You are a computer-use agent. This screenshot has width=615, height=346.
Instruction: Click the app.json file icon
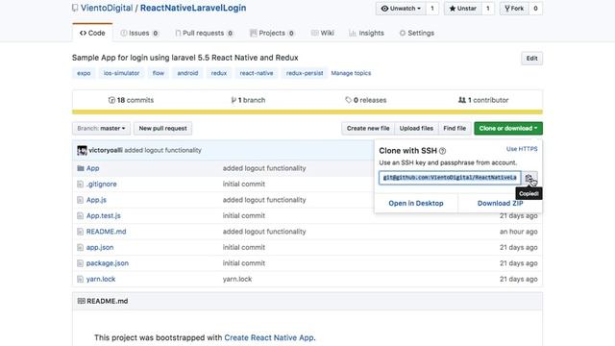point(81,248)
